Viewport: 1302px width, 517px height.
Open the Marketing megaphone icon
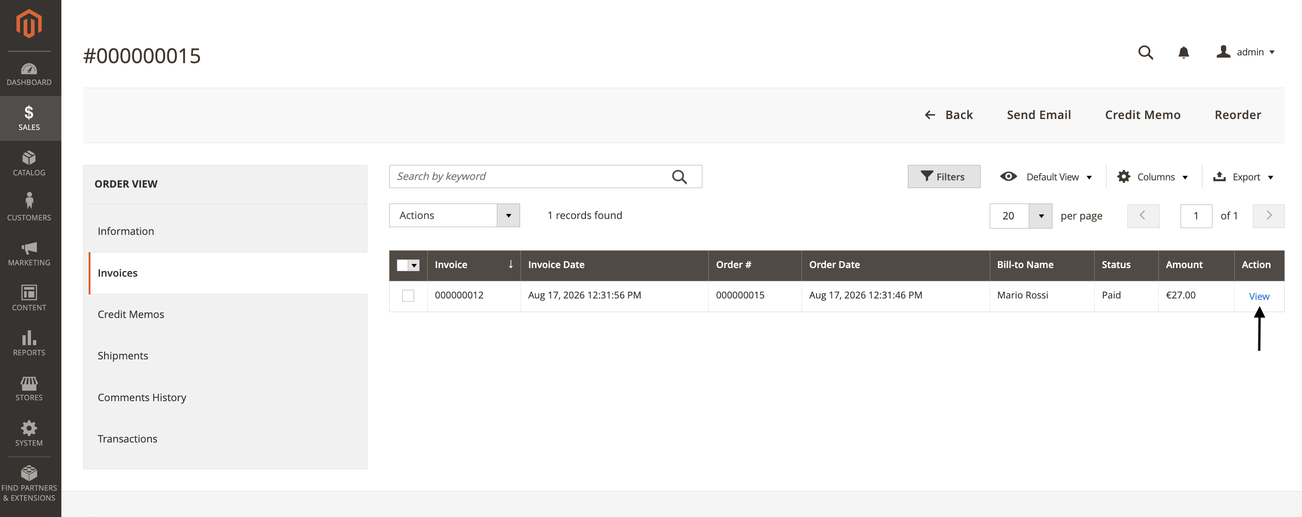(x=29, y=248)
